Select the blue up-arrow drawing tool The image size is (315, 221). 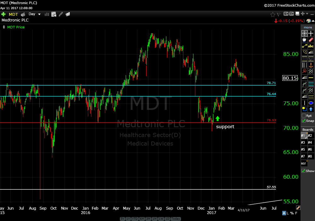[311, 109]
